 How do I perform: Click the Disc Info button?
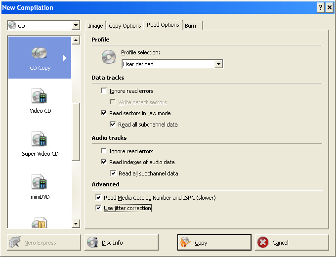coord(122,243)
